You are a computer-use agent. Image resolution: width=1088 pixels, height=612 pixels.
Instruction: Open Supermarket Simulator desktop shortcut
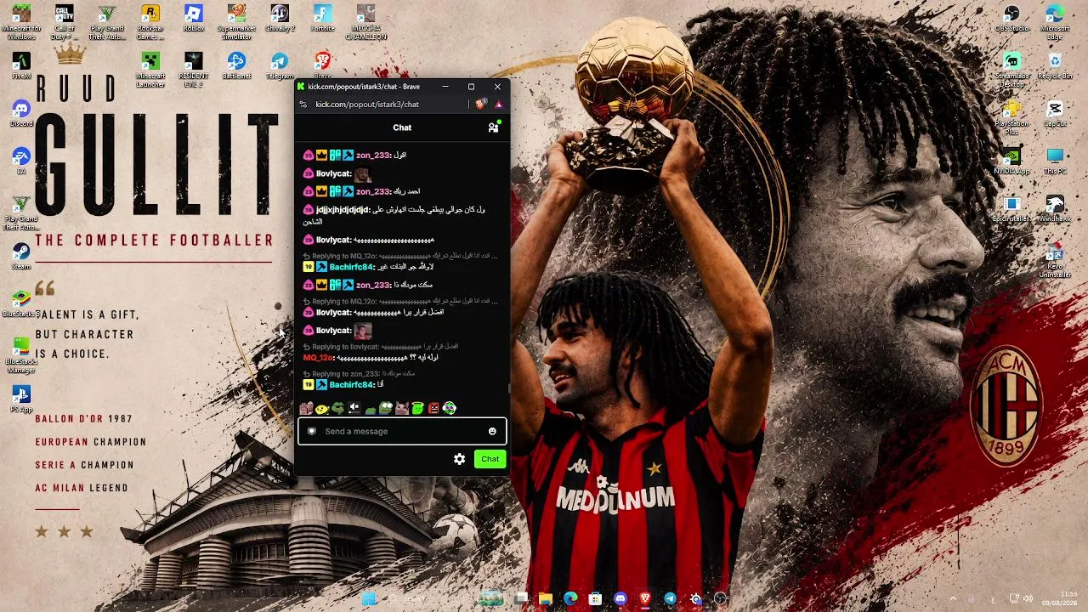(237, 22)
